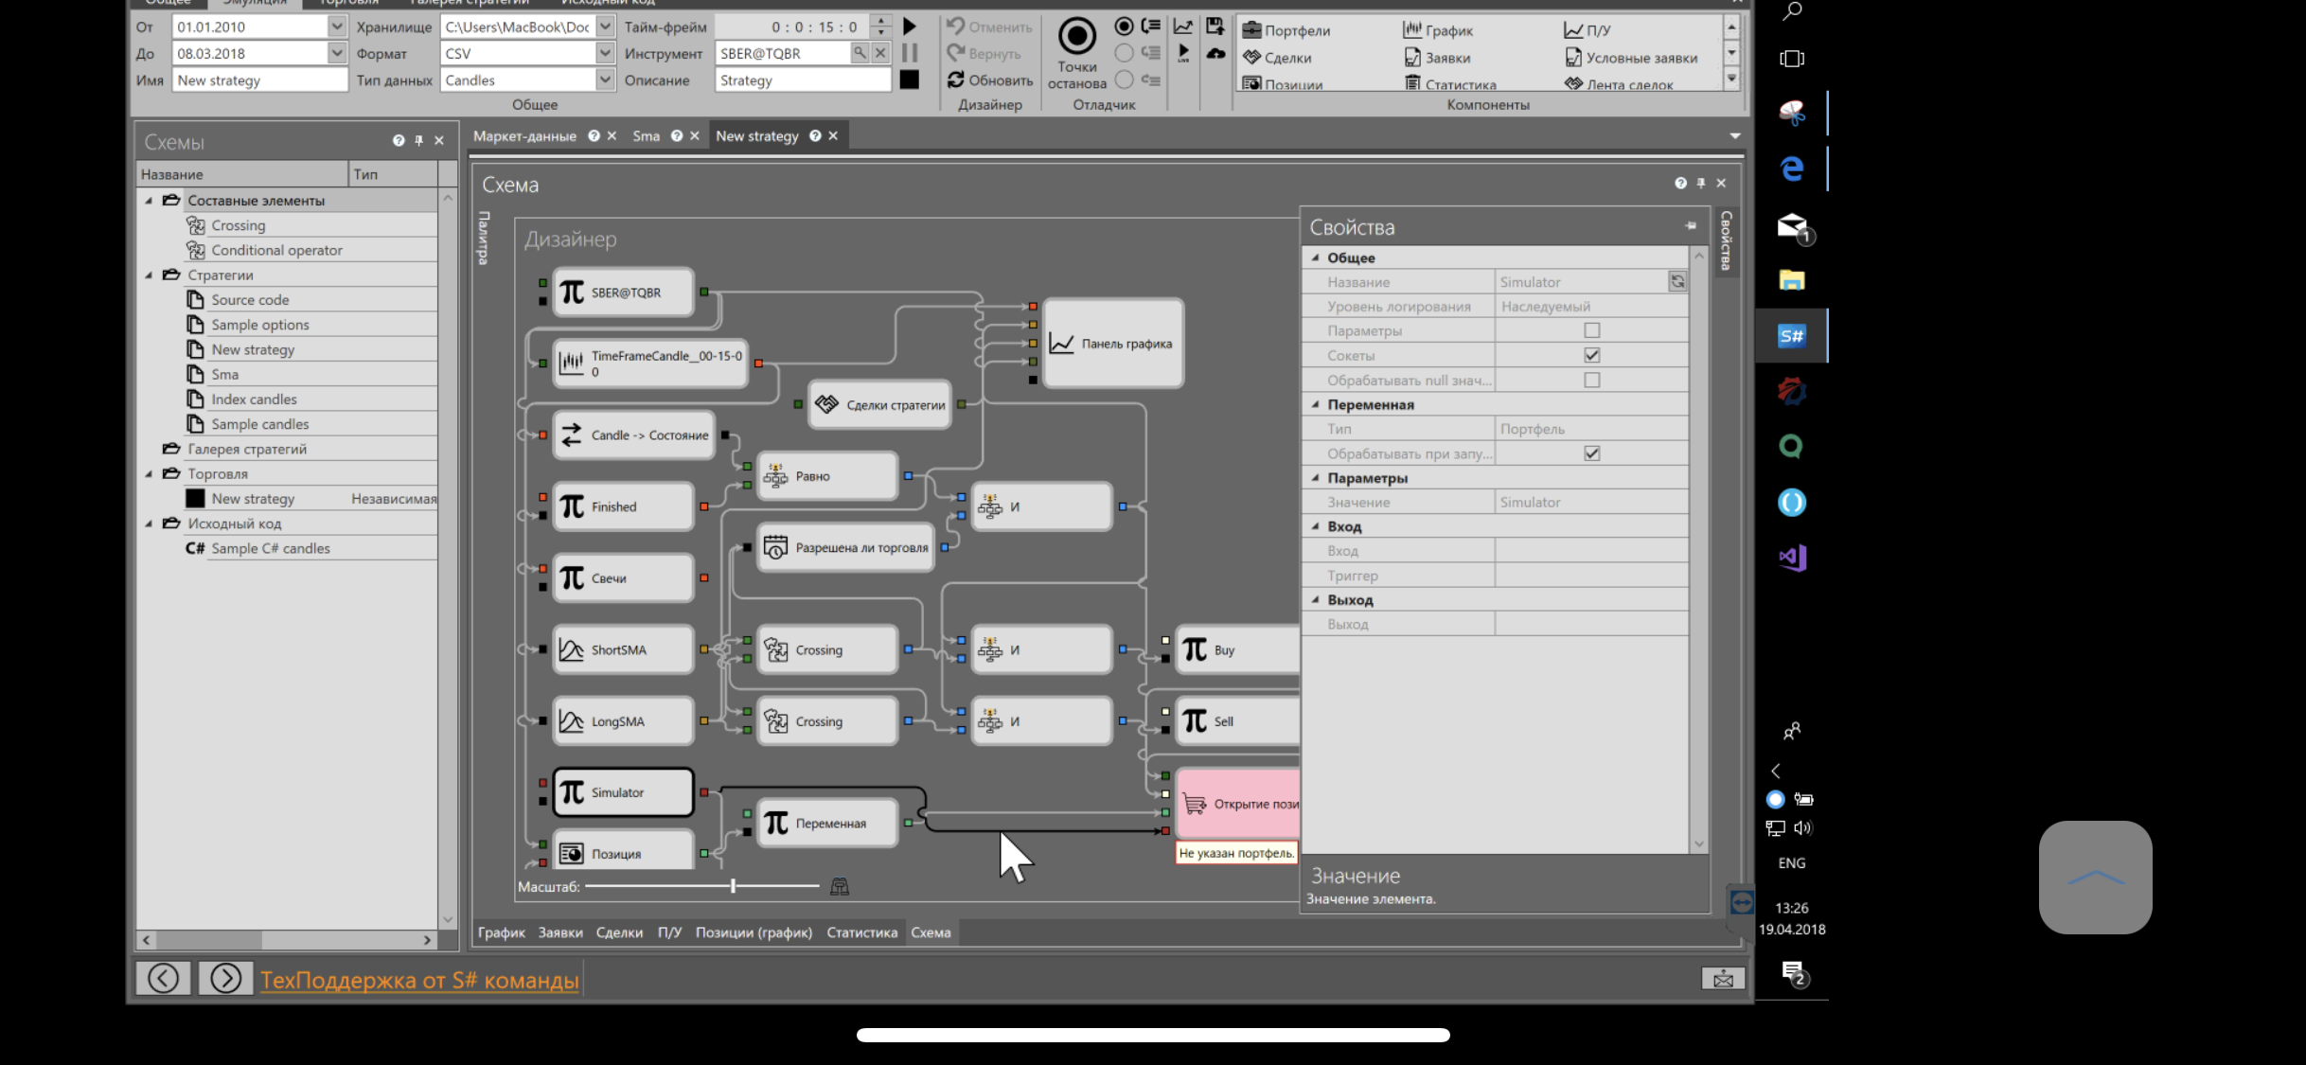Open Visual Studio from the taskbar
Screen dimensions: 2306x1065
1792,558
